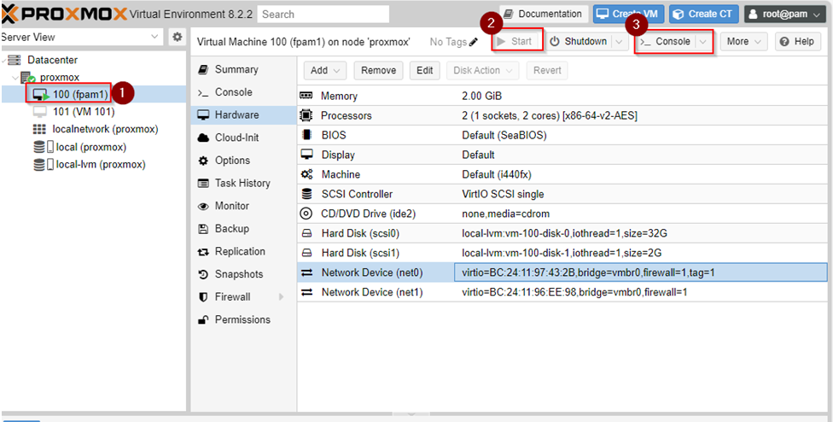Viewport: 833px width, 422px height.
Task: Collapse the proxmox node in tree
Action: coord(16,78)
